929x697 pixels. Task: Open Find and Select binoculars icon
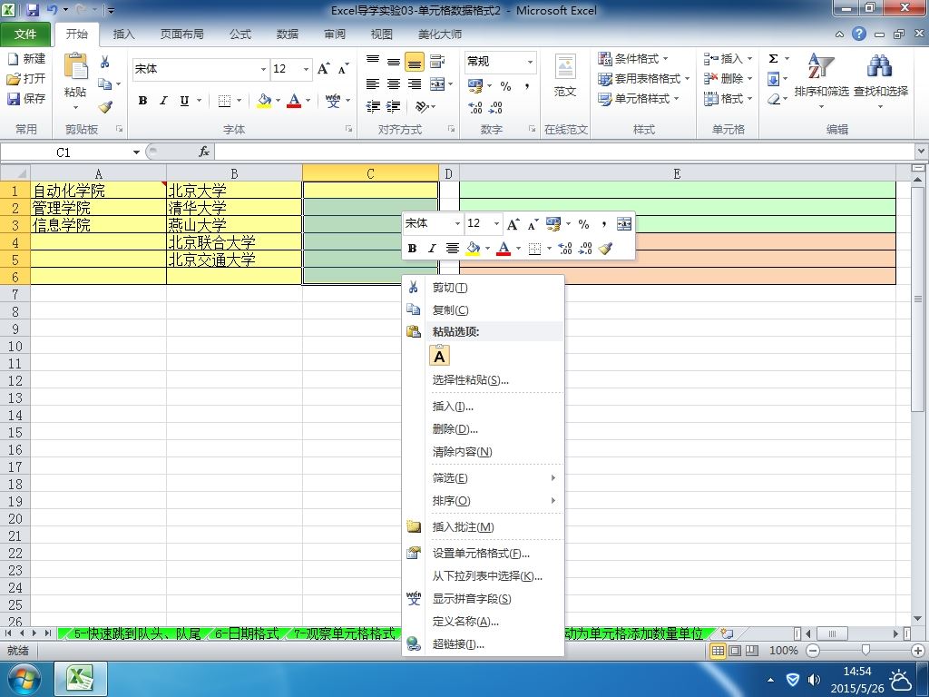[880, 65]
